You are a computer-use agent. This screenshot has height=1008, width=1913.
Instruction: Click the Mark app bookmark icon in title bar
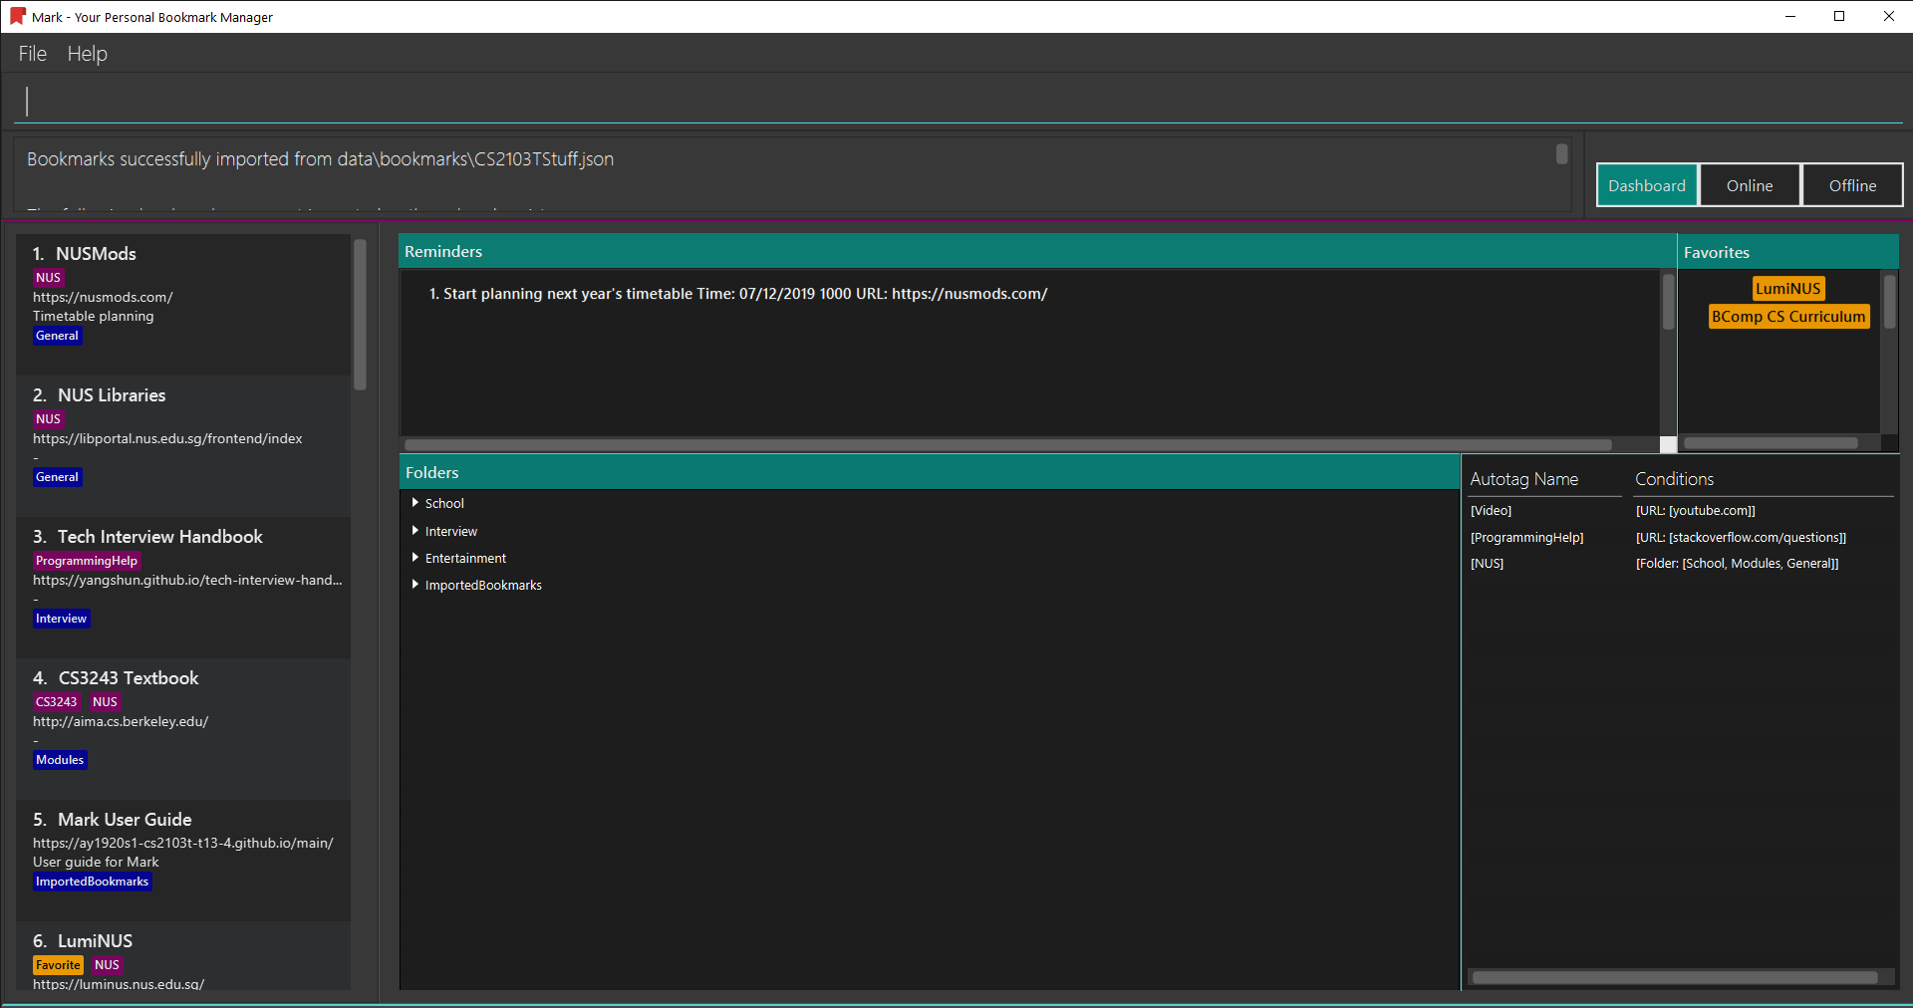click(x=17, y=16)
